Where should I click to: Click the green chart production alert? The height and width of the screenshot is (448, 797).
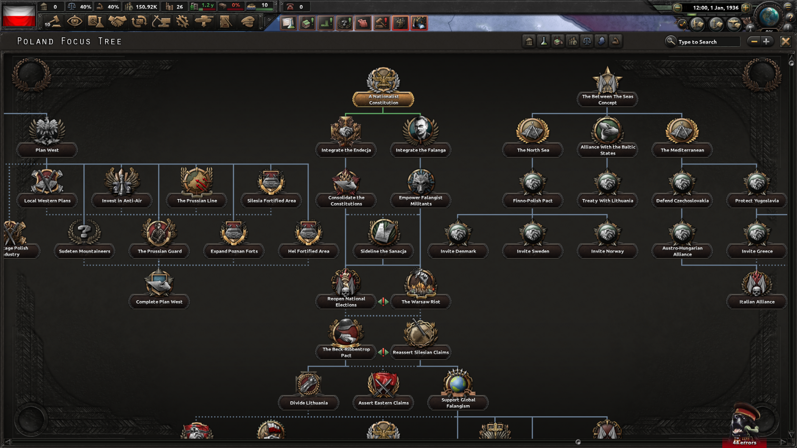pyautogui.click(x=326, y=23)
